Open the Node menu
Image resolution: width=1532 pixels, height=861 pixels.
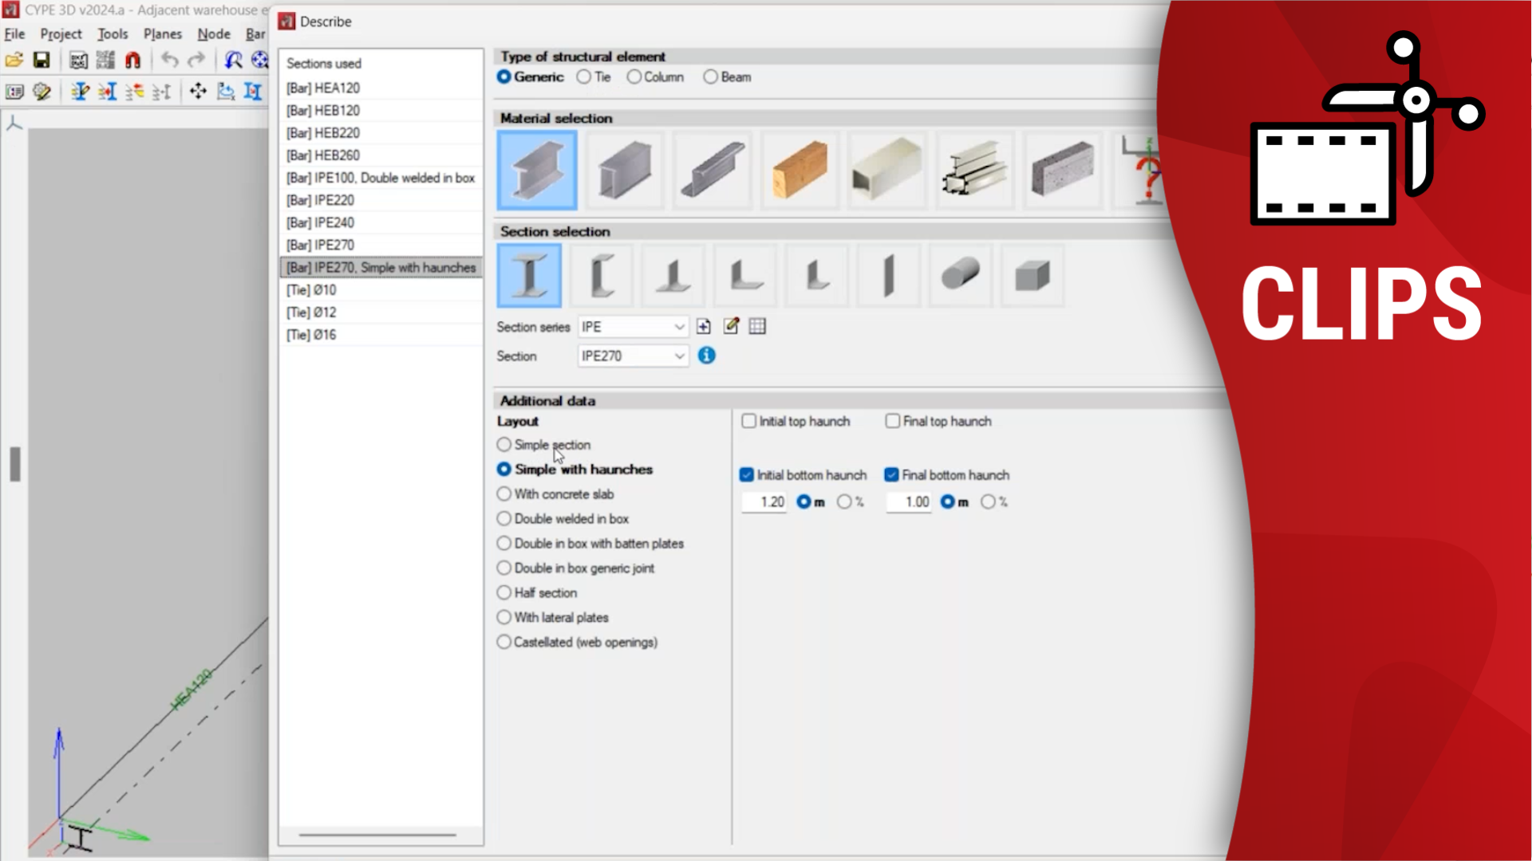click(213, 34)
